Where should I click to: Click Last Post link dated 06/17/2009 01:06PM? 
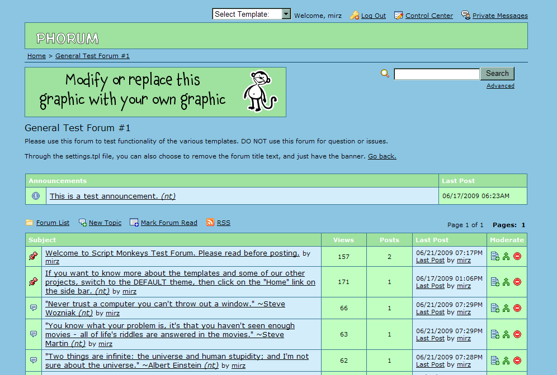(x=430, y=286)
